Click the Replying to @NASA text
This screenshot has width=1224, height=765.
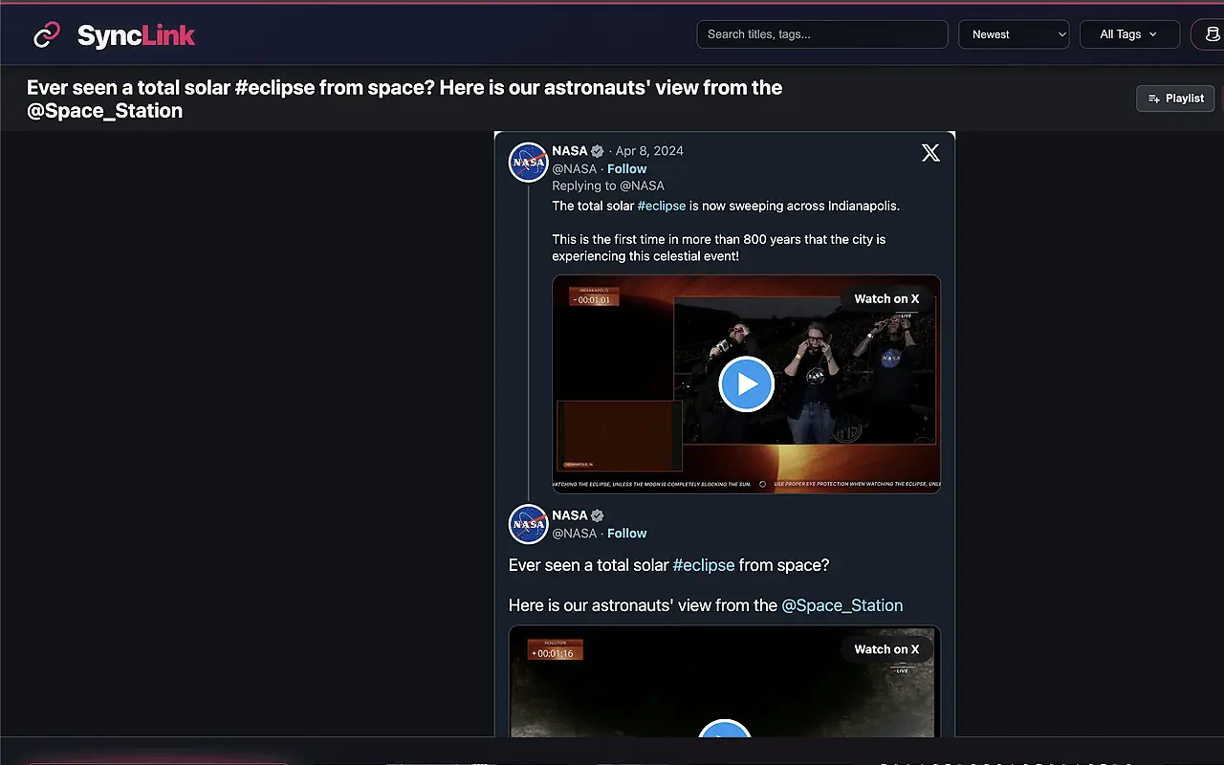[608, 186]
